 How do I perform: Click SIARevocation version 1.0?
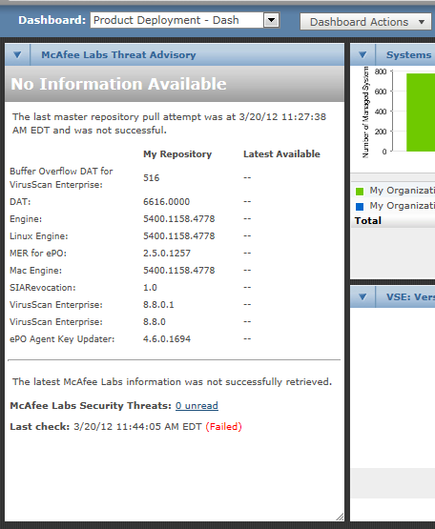pos(150,288)
